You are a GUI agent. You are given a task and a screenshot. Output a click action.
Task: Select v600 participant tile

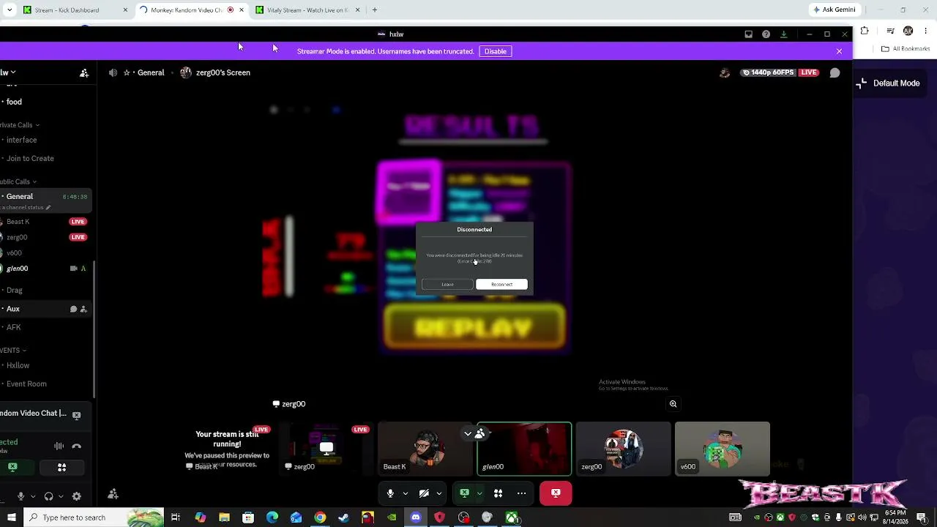point(723,448)
